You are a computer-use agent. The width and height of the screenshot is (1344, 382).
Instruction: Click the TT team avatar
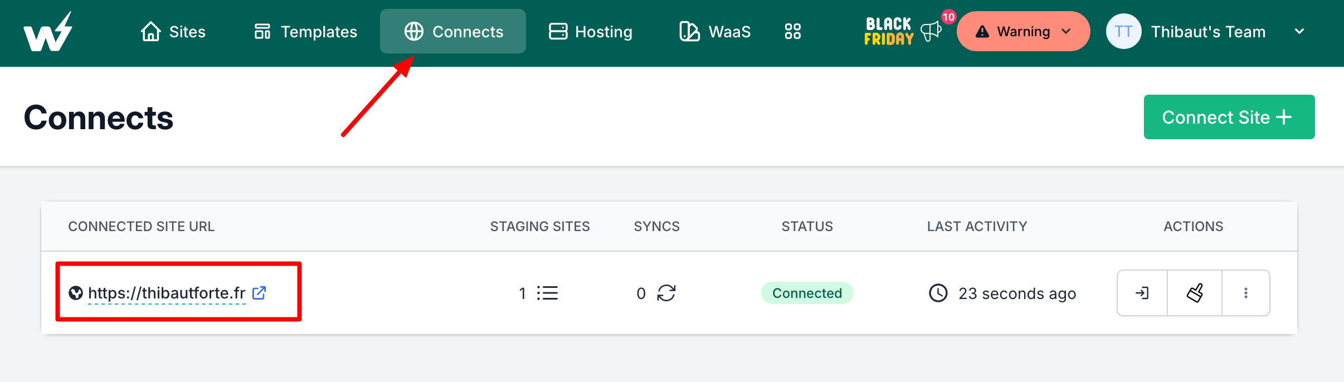[1123, 31]
